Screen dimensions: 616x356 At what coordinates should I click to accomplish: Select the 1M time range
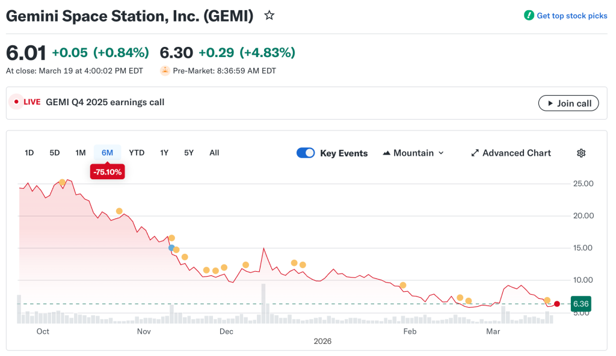coord(81,153)
